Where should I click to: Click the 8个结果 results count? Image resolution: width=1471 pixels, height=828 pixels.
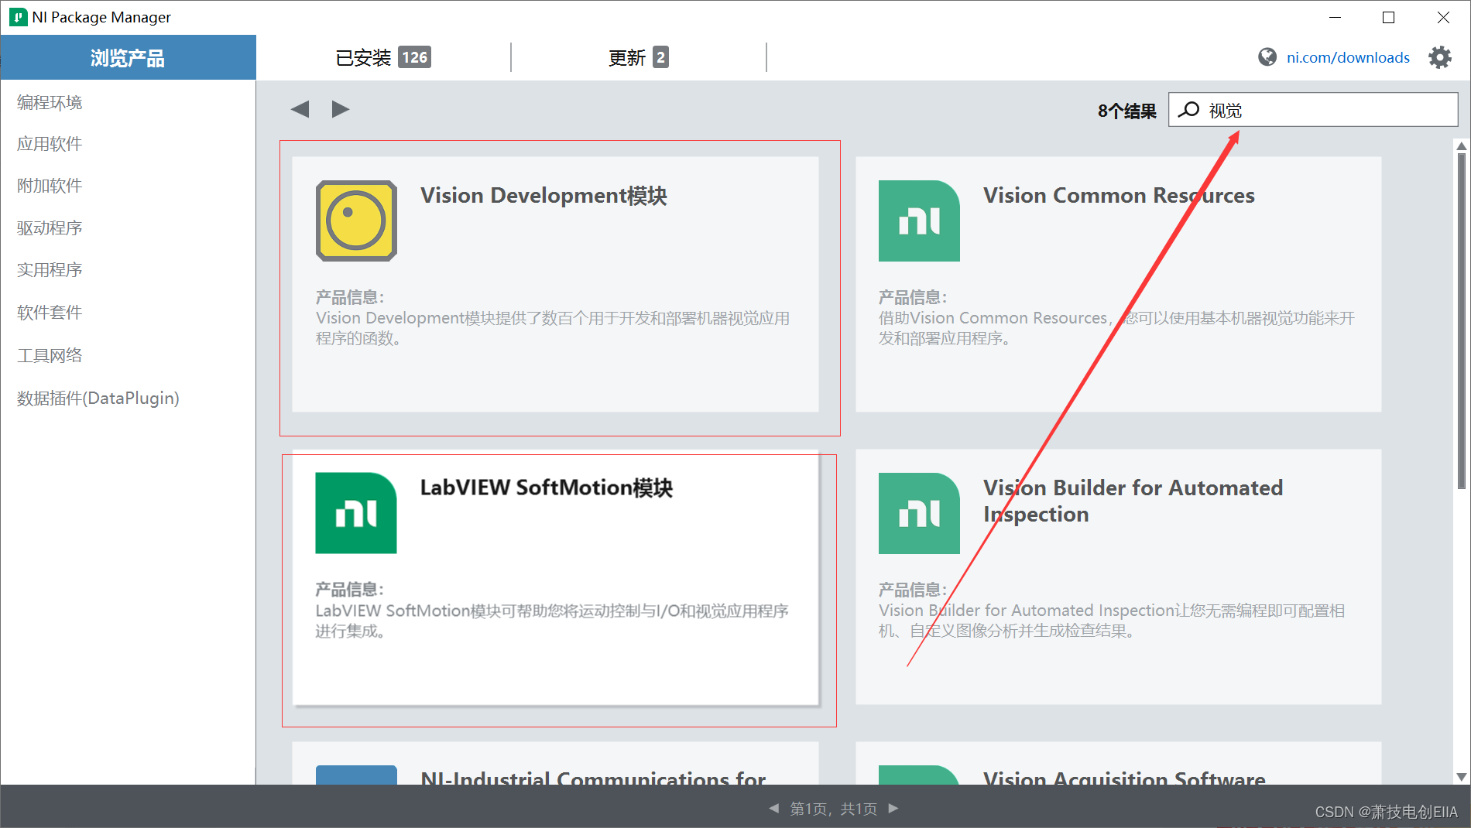tap(1127, 111)
